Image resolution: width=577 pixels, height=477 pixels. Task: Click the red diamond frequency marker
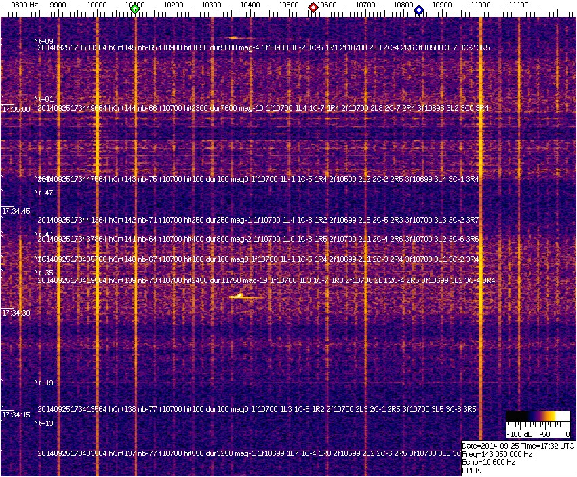(313, 7)
